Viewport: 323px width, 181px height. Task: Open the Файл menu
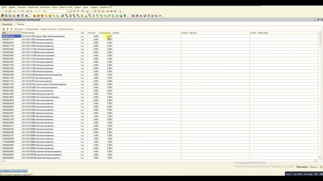[x=4, y=7]
